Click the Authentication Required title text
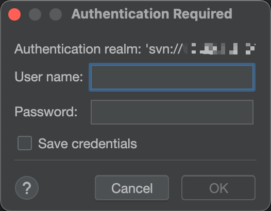The width and height of the screenshot is (271, 211). tap(152, 14)
